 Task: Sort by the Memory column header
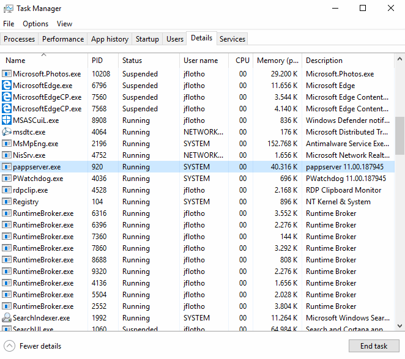coord(277,61)
